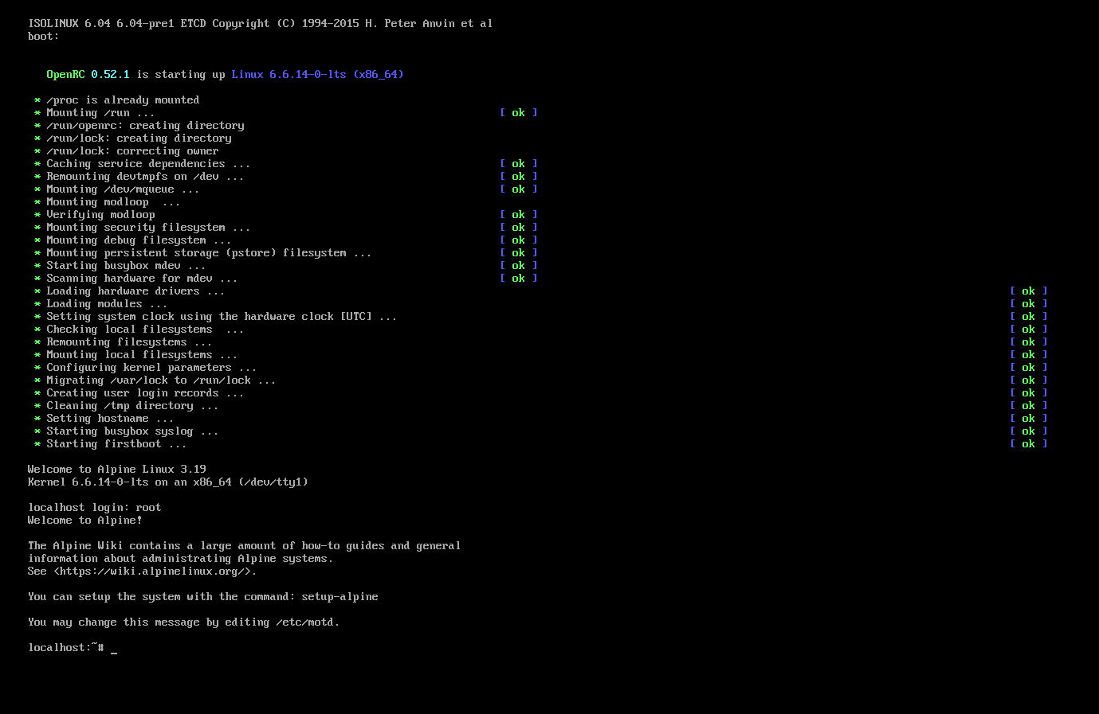This screenshot has width=1099, height=714.
Task: Click the 'localhost:~#' shell prompt cursor
Action: point(114,649)
